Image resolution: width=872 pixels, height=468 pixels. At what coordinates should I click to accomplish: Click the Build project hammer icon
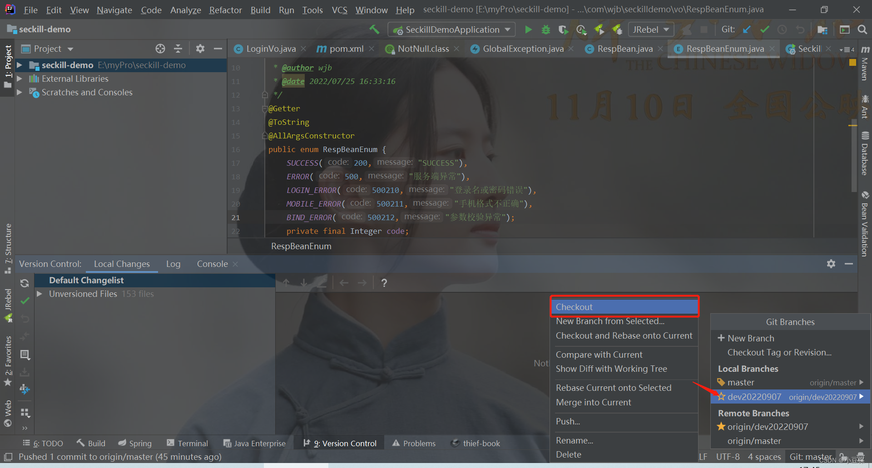click(x=374, y=30)
